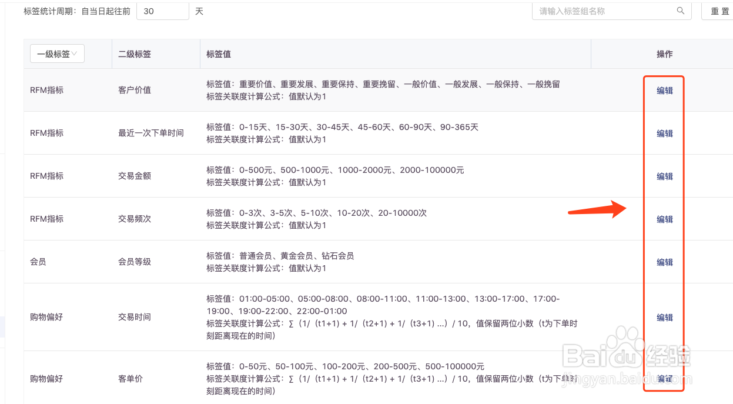Edit the 交易频次 tag row
The height and width of the screenshot is (404, 733).
[664, 219]
